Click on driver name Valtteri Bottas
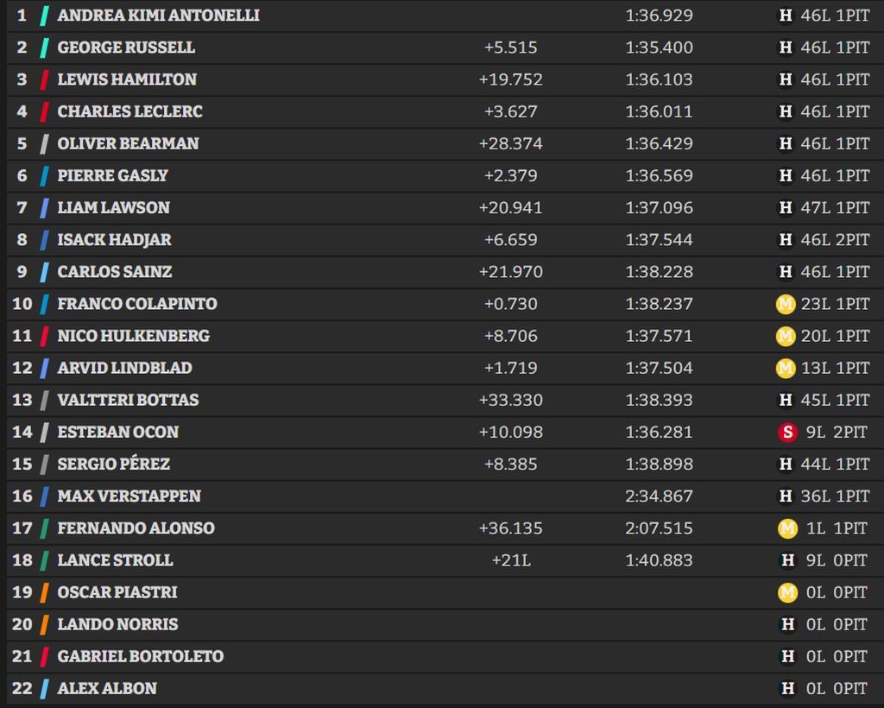884x708 pixels. [128, 400]
